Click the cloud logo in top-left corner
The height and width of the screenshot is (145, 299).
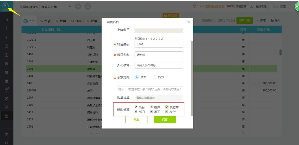tap(5, 6)
